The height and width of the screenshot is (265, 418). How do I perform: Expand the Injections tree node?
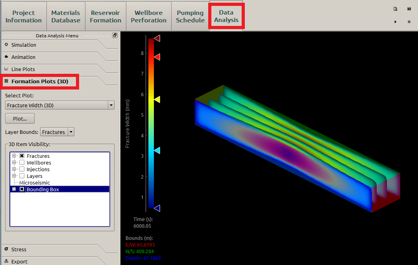14,169
